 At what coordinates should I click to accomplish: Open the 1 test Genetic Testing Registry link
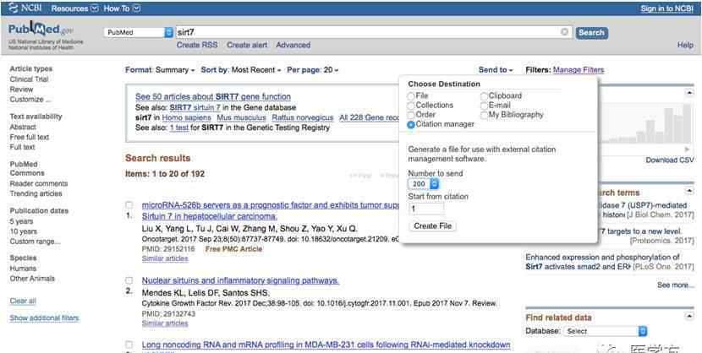179,128
